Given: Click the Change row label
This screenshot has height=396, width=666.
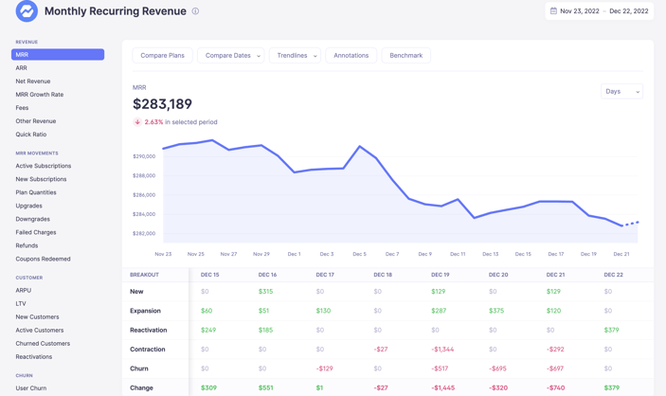Looking at the screenshot, I should (x=141, y=387).
